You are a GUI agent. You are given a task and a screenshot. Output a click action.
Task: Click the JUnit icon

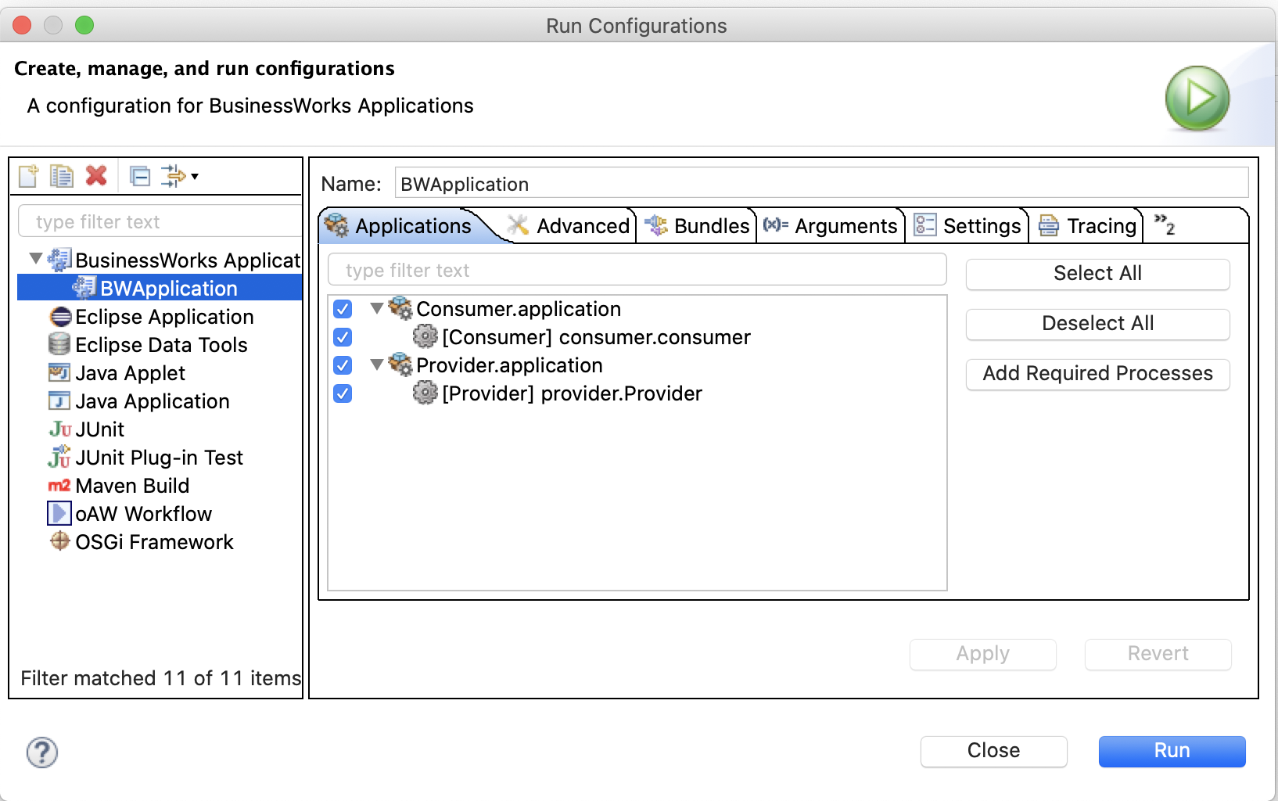coord(60,429)
